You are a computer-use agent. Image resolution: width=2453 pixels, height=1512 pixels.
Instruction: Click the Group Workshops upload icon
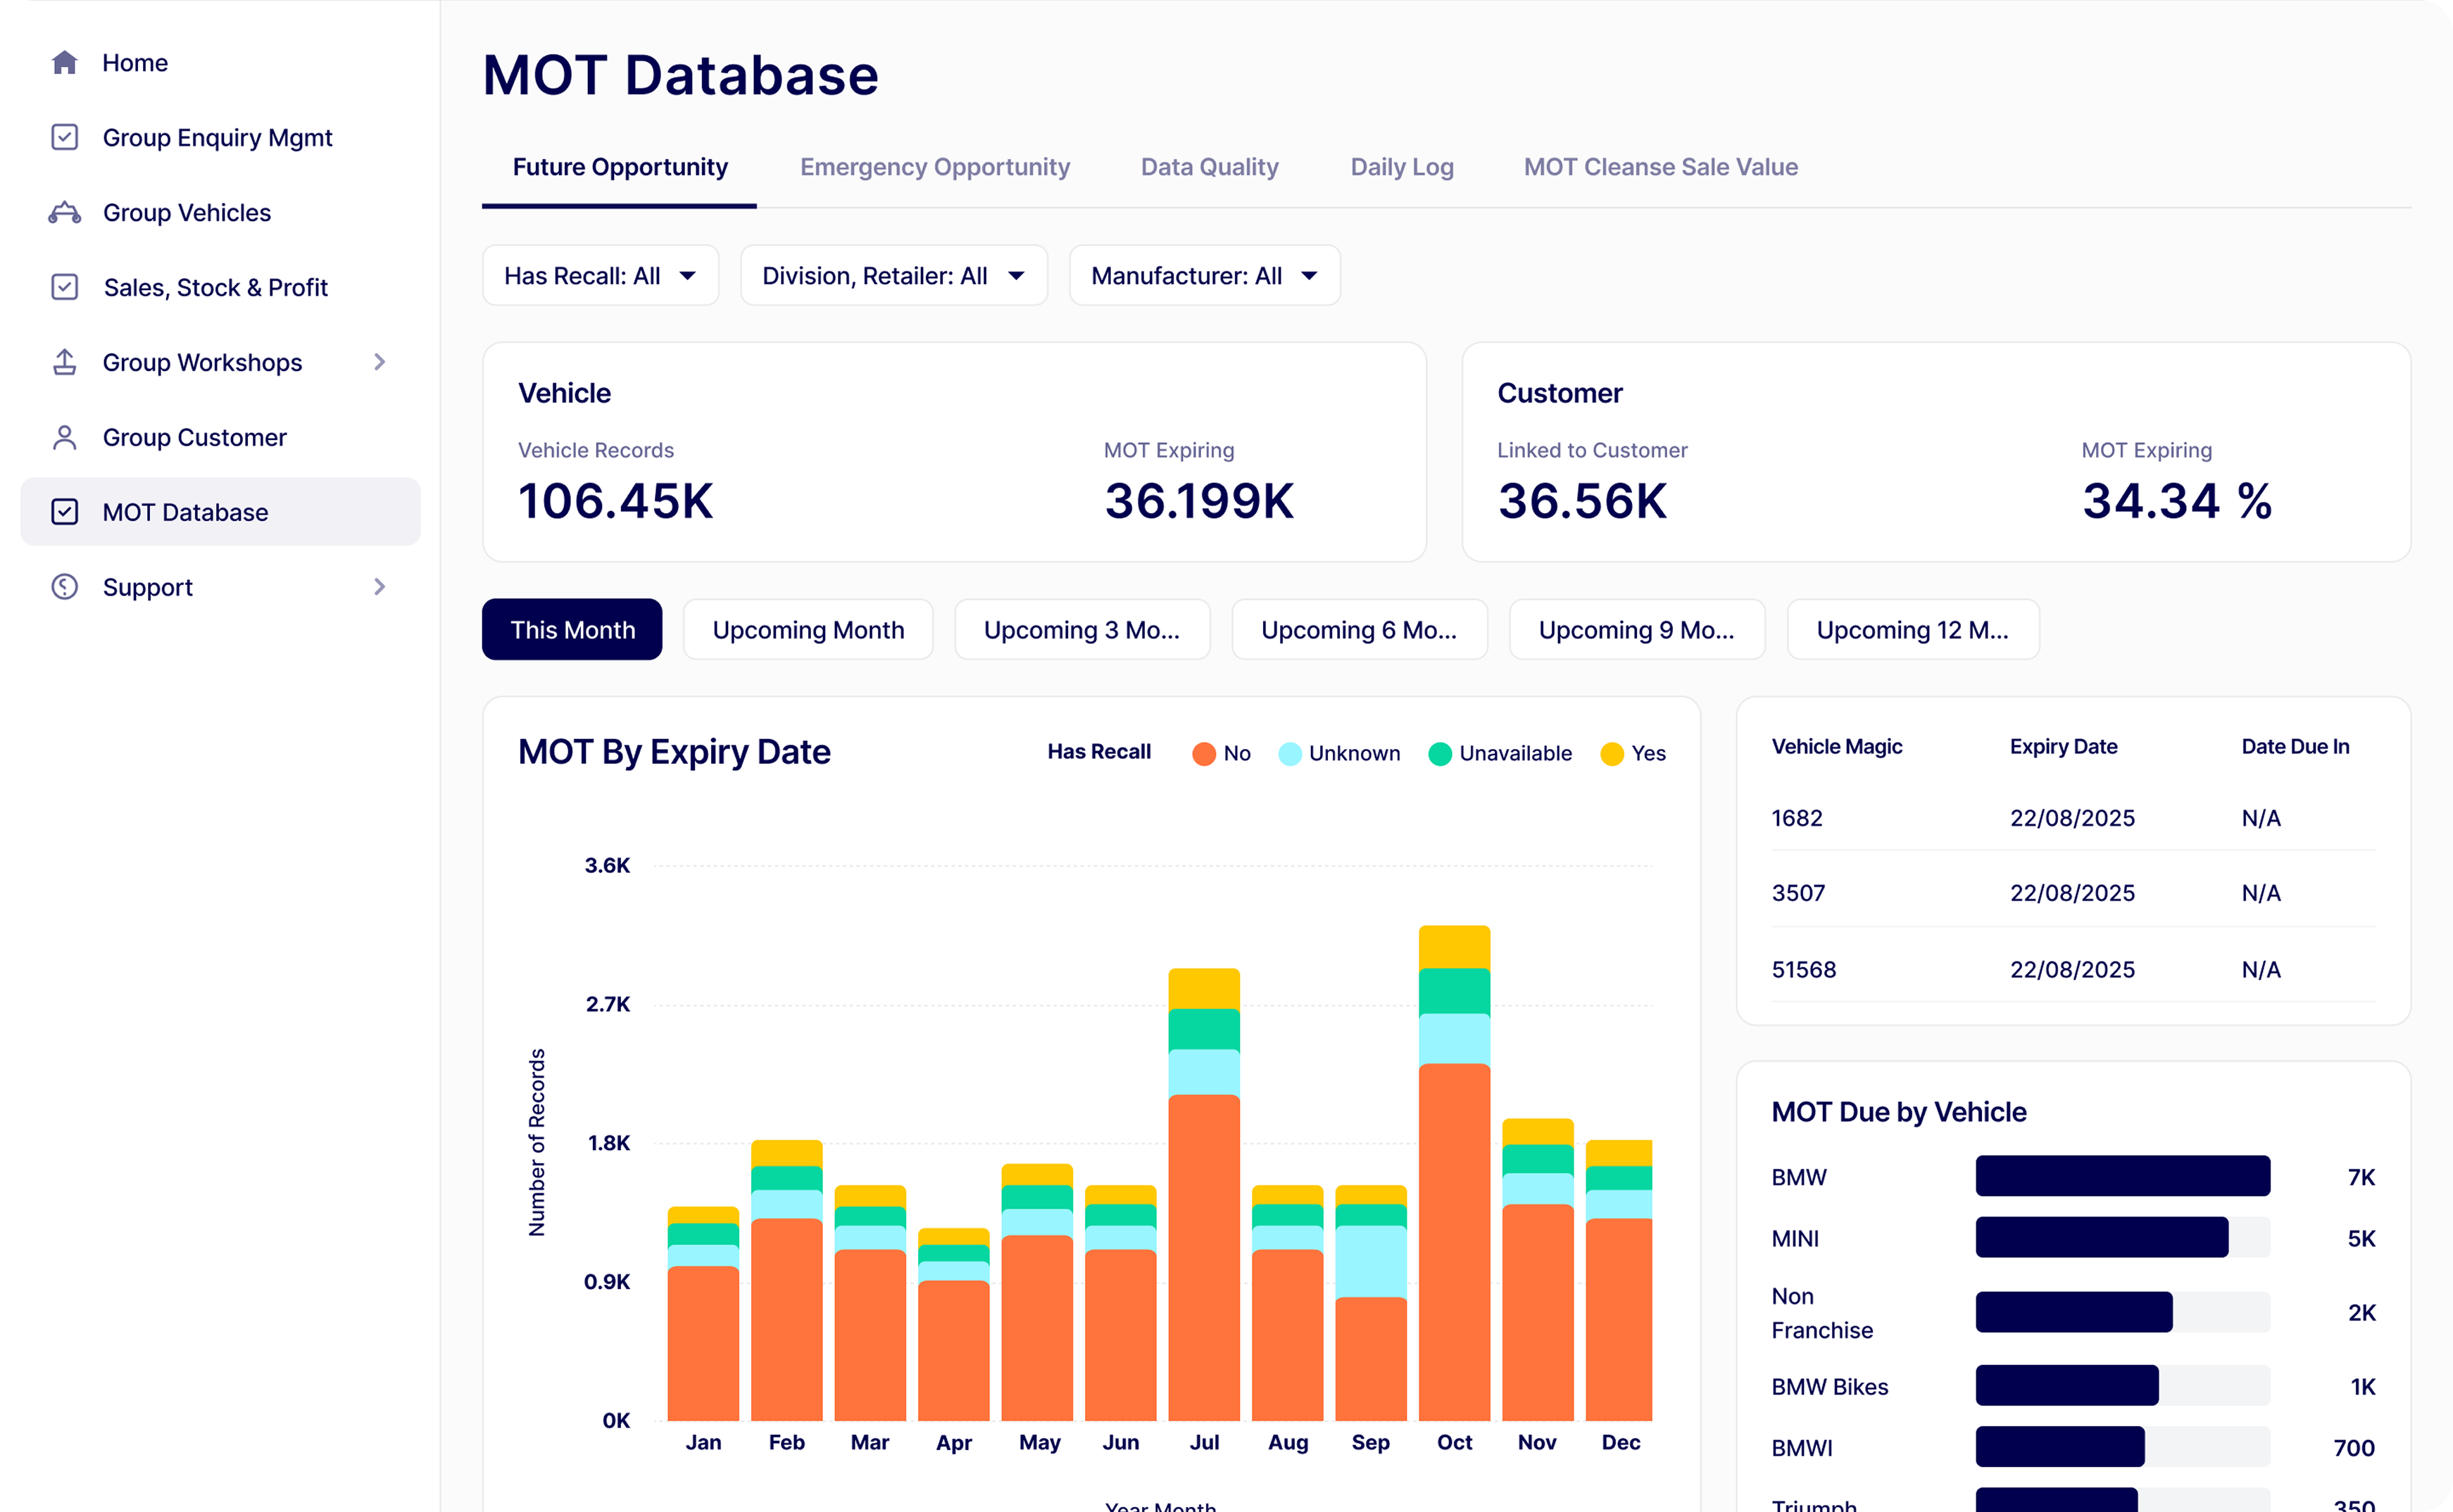pos(65,362)
